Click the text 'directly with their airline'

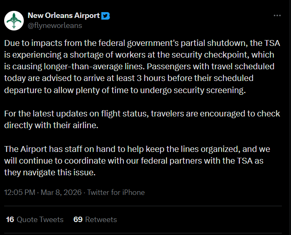tap(51, 125)
